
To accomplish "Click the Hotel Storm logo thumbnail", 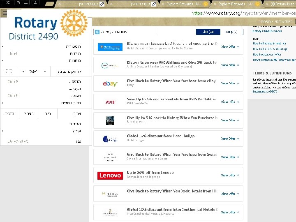I will point(110,47).
